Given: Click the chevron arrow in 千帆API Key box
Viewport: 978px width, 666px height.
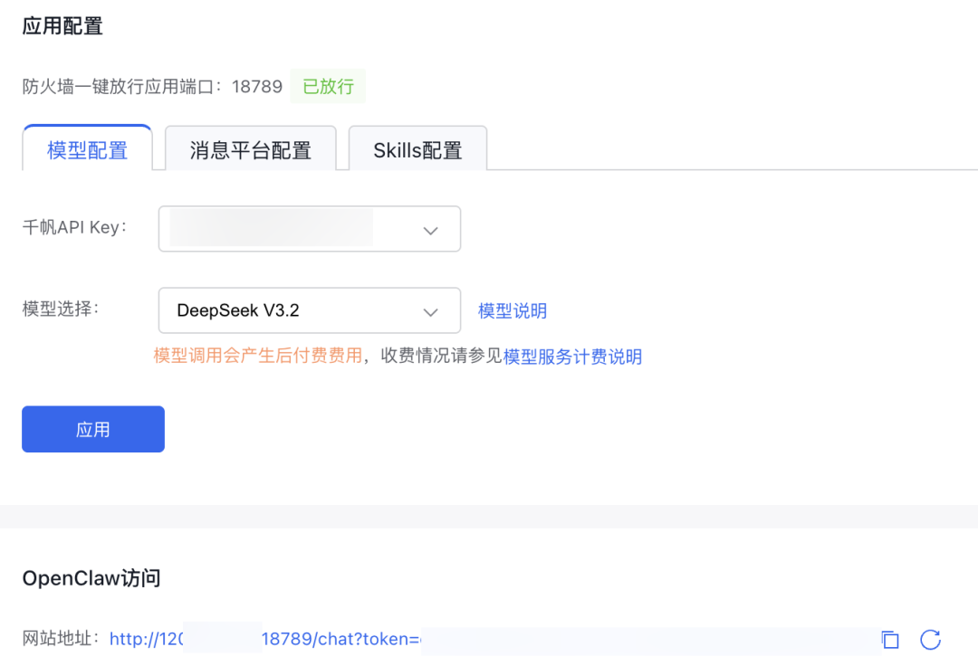Looking at the screenshot, I should (x=431, y=230).
